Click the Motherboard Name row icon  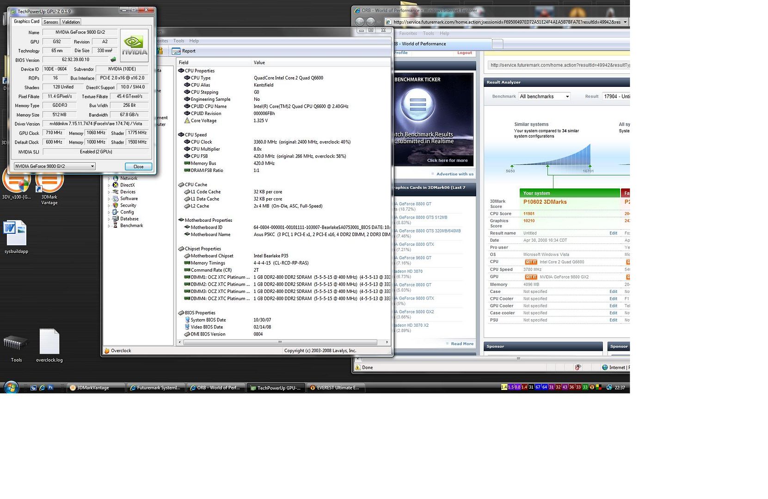pyautogui.click(x=187, y=235)
